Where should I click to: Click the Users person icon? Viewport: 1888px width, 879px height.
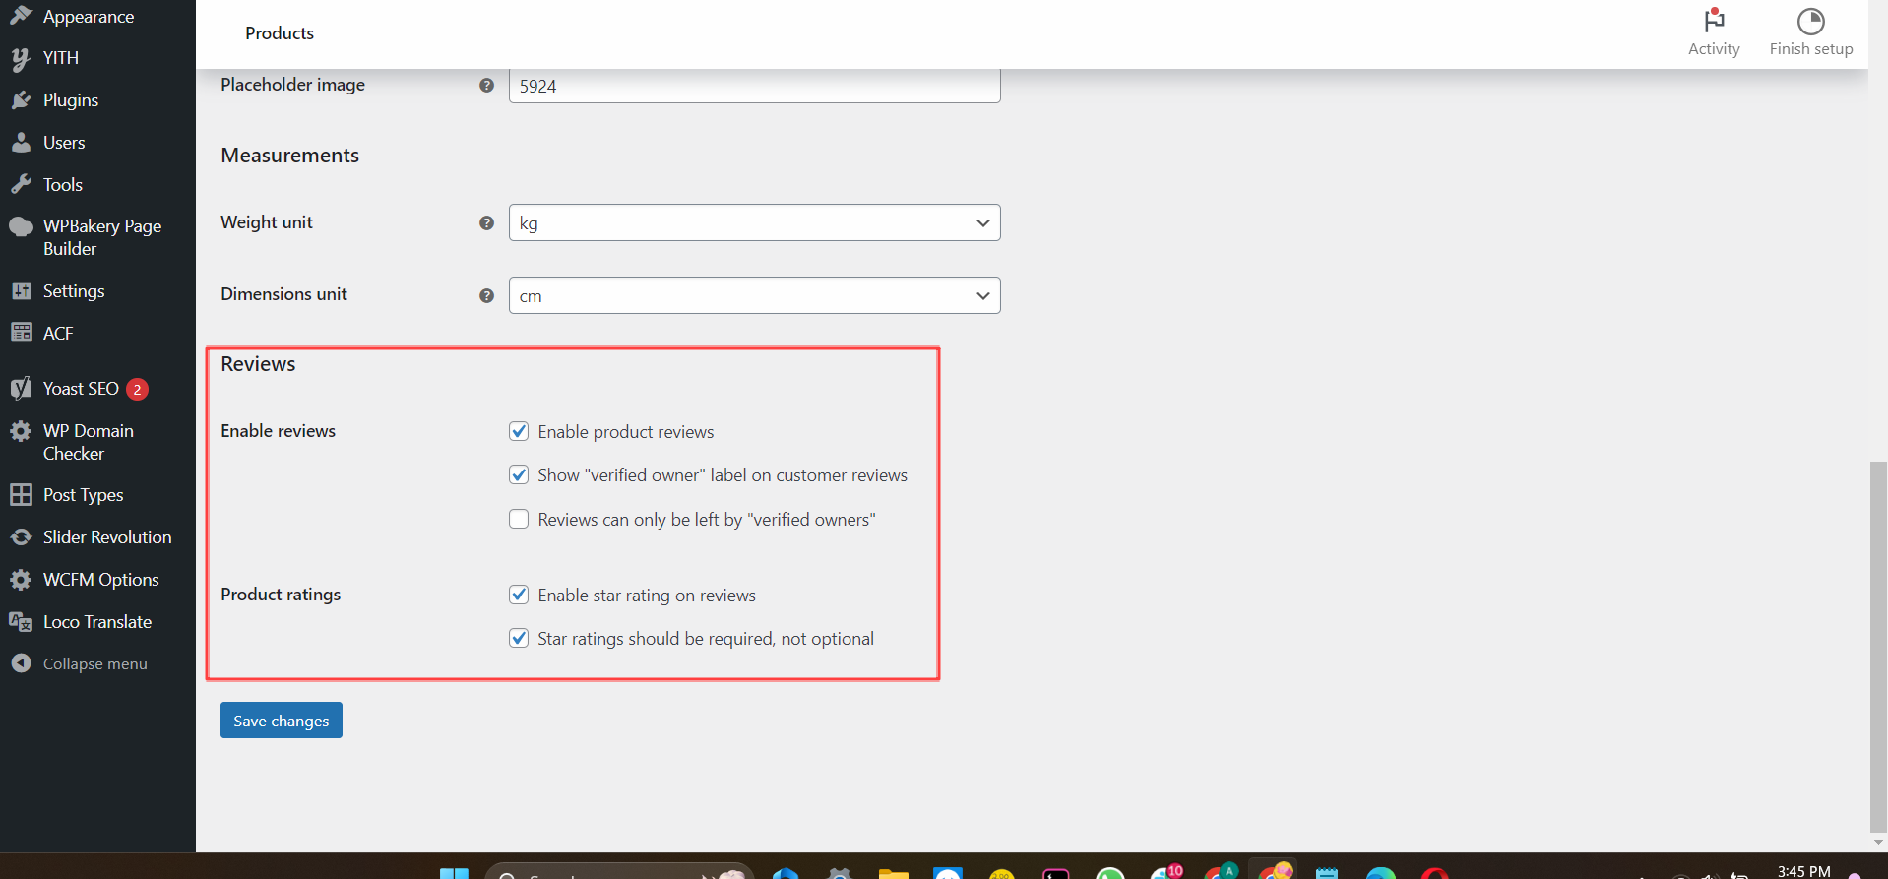tap(21, 143)
